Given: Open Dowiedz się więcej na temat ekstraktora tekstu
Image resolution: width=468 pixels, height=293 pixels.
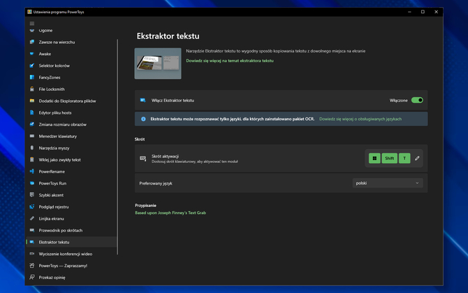Looking at the screenshot, I should (230, 61).
